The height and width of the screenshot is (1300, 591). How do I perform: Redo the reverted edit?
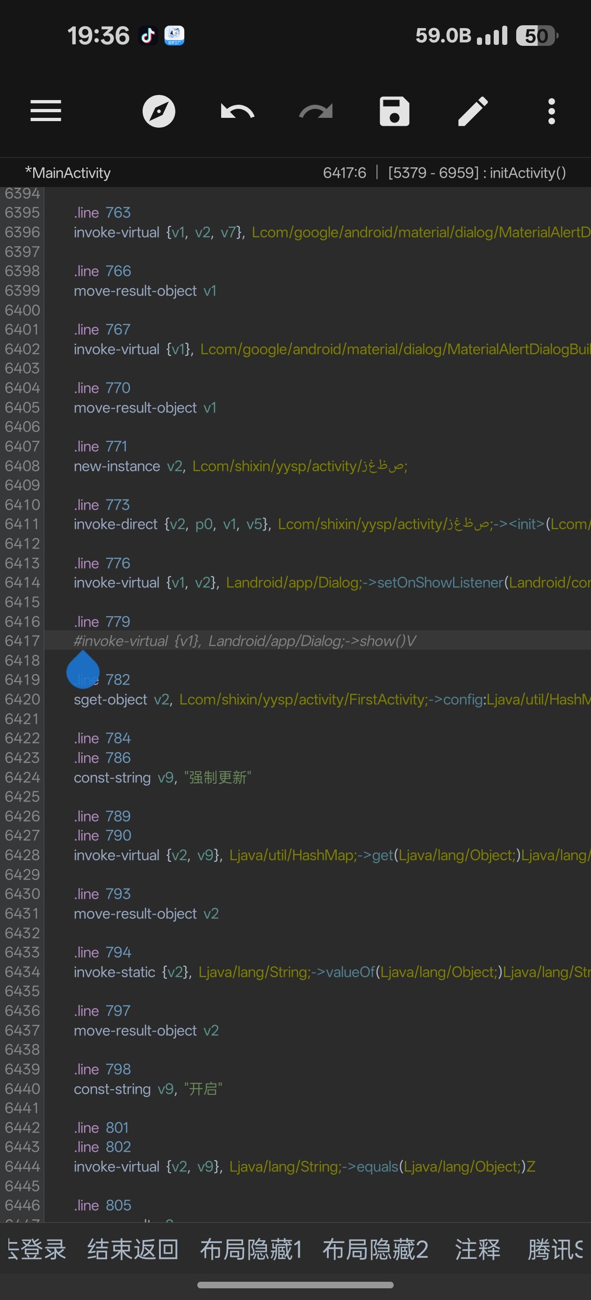pos(316,111)
